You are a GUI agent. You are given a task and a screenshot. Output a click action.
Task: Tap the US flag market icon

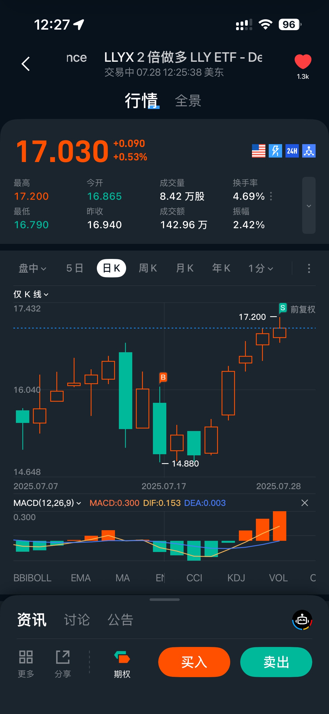point(258,151)
